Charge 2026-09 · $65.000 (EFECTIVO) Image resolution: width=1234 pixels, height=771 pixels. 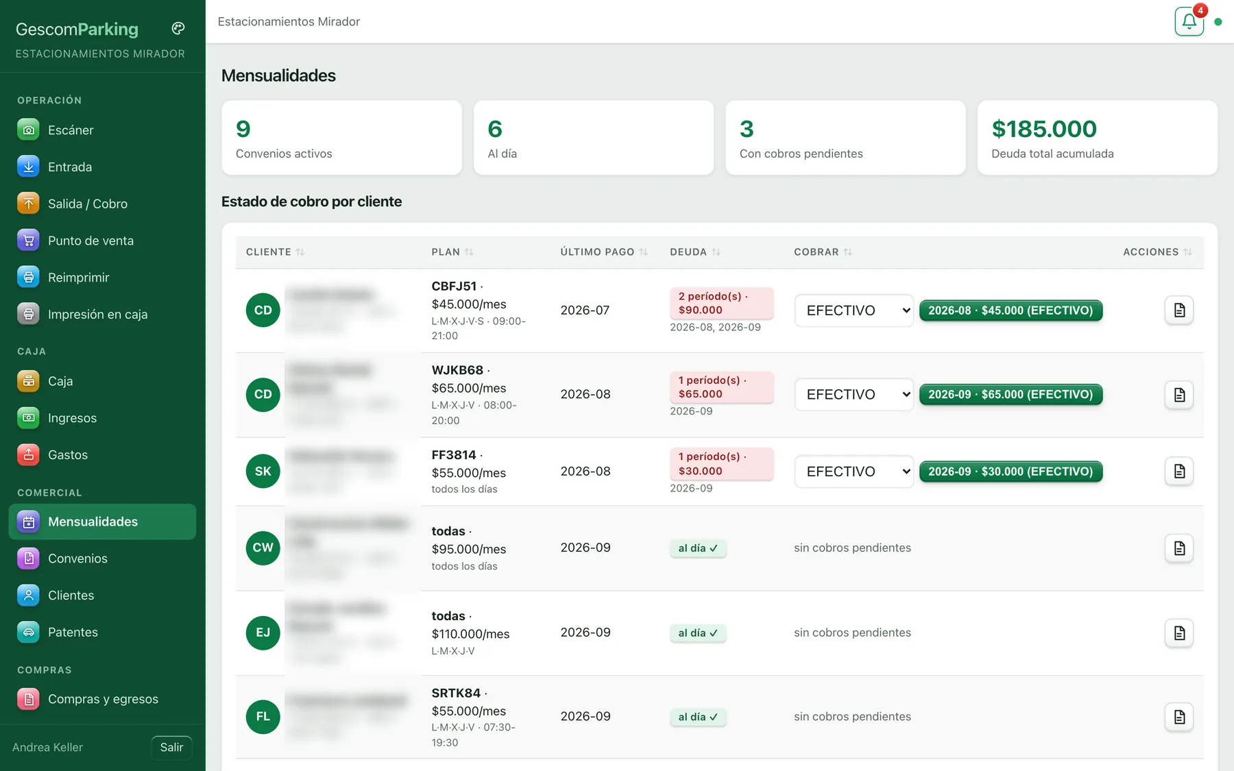pos(1011,395)
